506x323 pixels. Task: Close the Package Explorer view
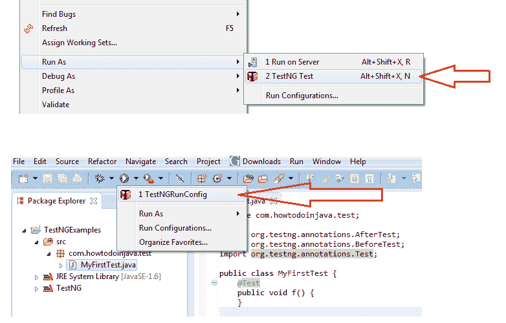(94, 201)
